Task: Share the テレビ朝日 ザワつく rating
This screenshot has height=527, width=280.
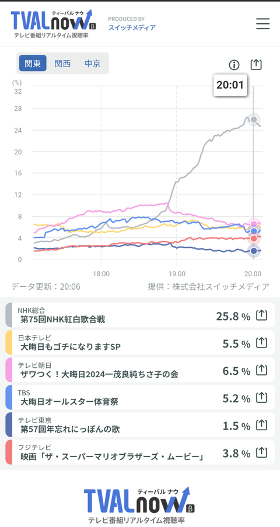Action: click(261, 370)
